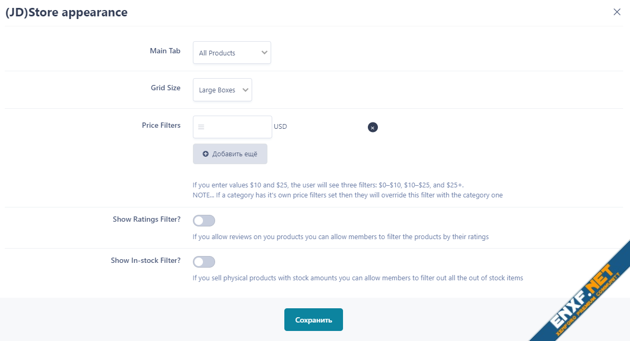Toggle the Show Ratings Filter switch
Viewport: 630px width, 341px height.
[x=204, y=221]
